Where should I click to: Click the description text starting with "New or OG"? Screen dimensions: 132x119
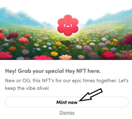[x=67, y=84]
